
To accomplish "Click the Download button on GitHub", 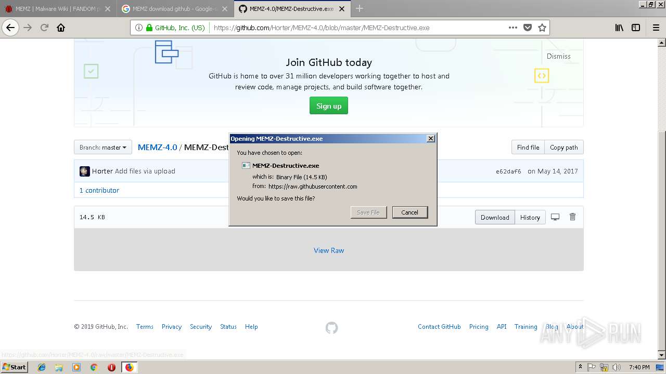I will click(495, 217).
